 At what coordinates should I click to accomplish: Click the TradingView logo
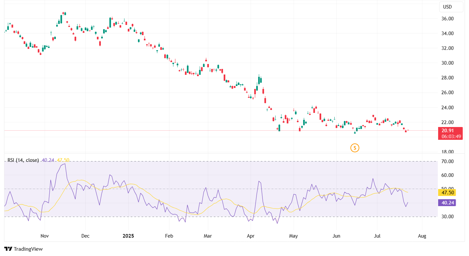pos(23,249)
